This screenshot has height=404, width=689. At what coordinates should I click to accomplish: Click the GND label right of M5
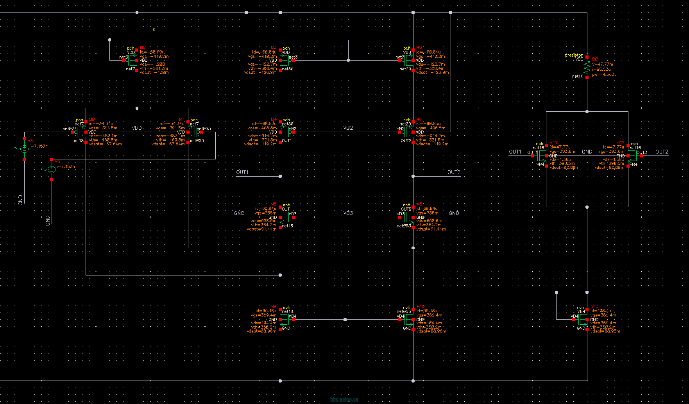tap(454, 213)
